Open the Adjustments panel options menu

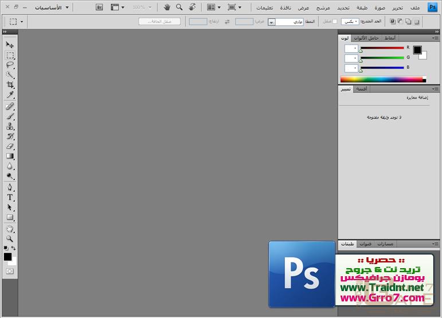tap(435, 89)
